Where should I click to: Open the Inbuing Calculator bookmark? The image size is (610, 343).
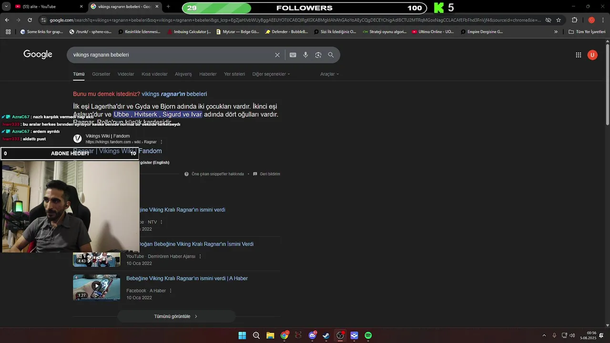click(189, 32)
